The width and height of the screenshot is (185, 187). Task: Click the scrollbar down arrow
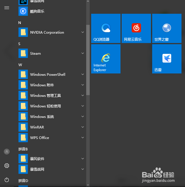pyautogui.click(x=88, y=185)
